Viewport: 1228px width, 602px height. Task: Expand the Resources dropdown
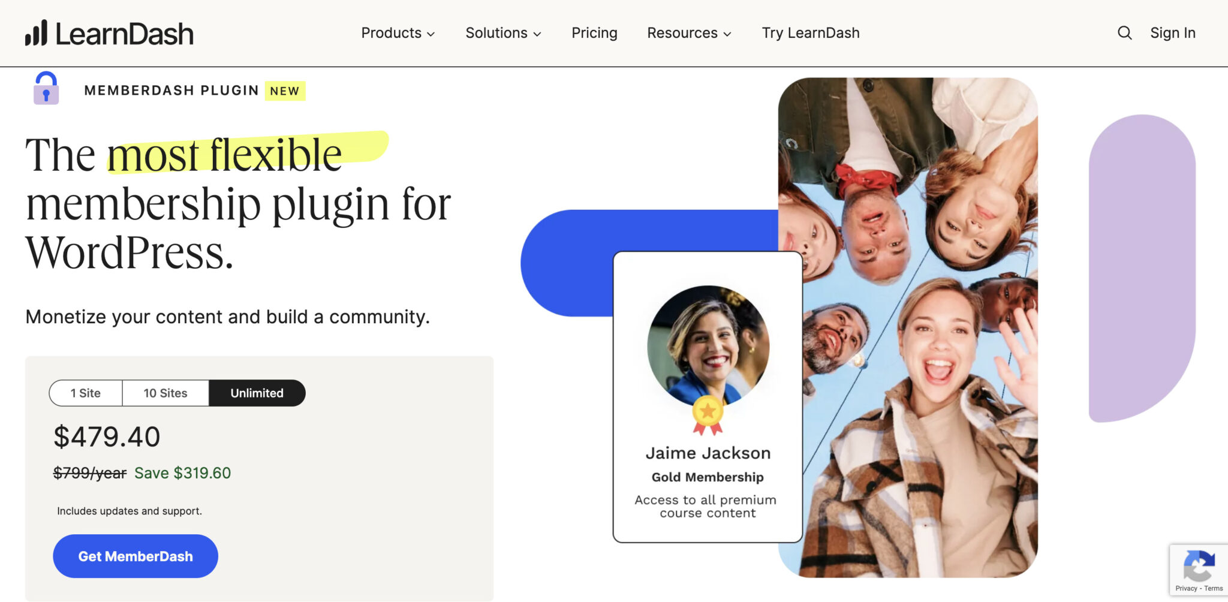(x=688, y=33)
